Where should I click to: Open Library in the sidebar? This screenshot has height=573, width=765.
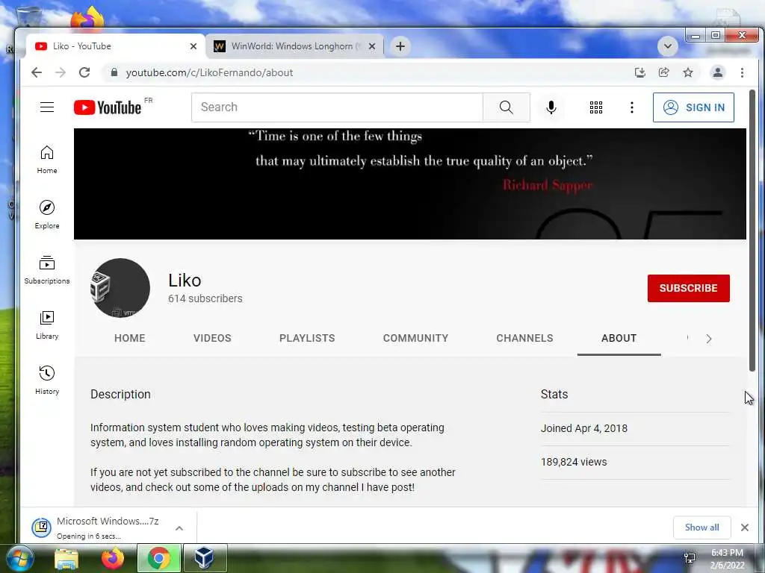pos(47,325)
